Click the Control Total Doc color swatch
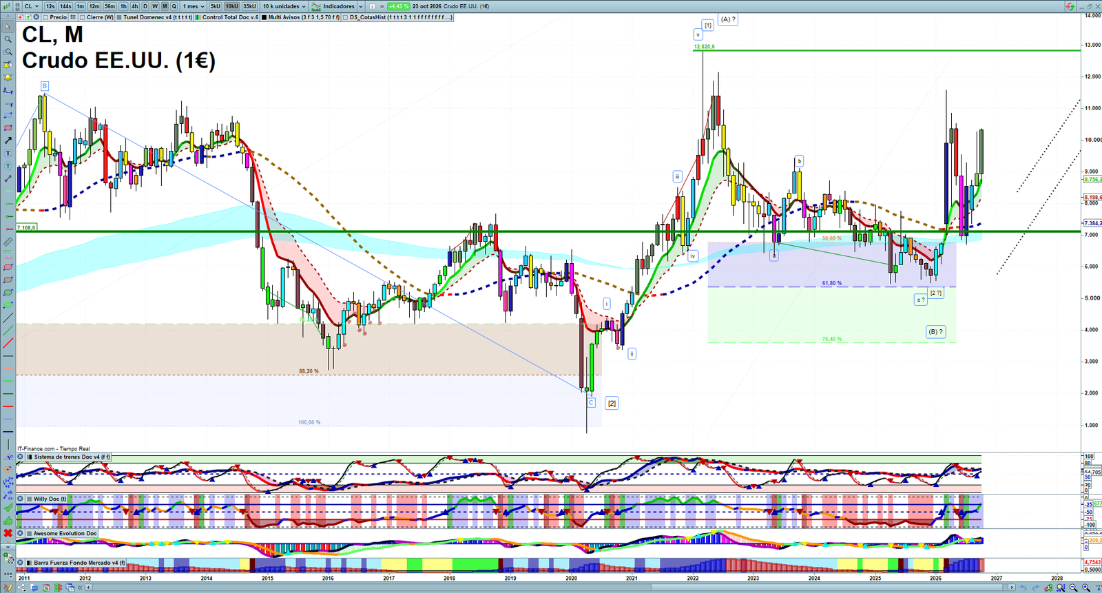The height and width of the screenshot is (593, 1102). 198,17
